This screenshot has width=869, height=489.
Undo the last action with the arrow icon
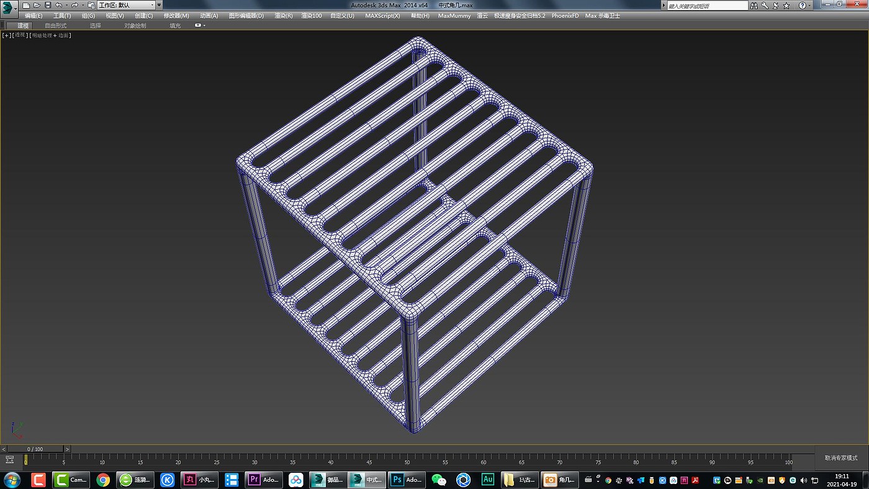58,5
